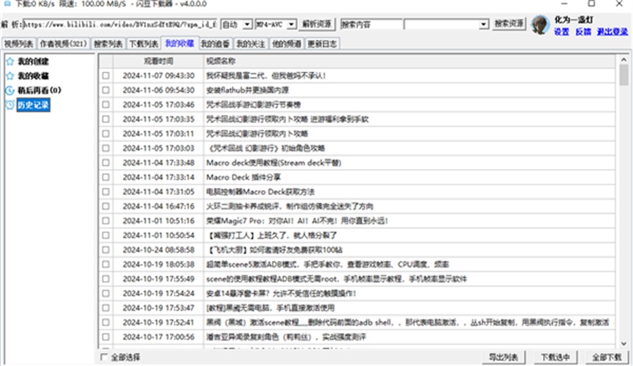Click the history icon beside 历史记录
633x366 pixels.
[x=10, y=105]
